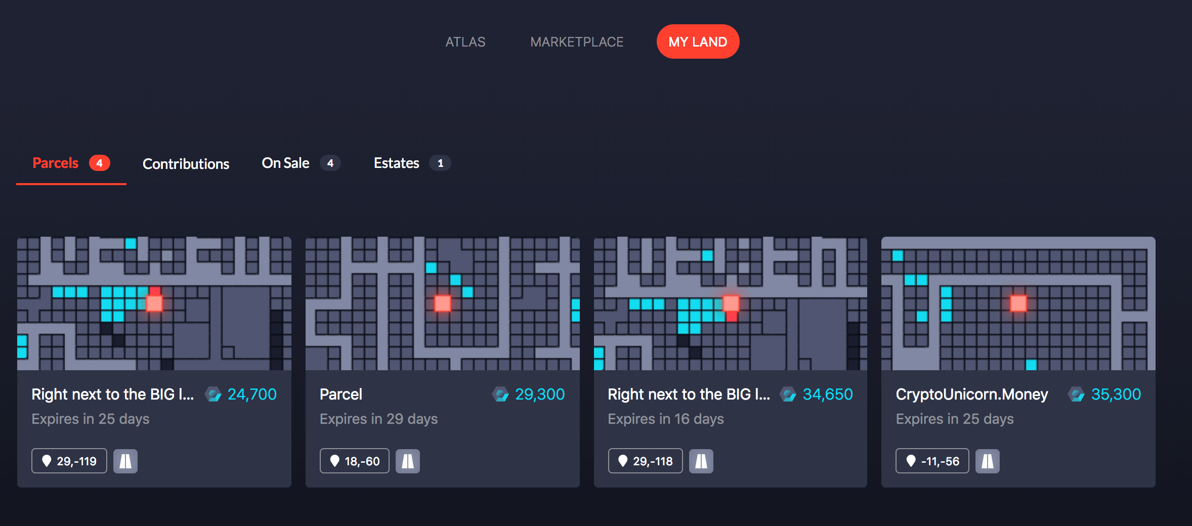Switch to the Contributions tab
This screenshot has height=526, width=1192.
pos(186,163)
